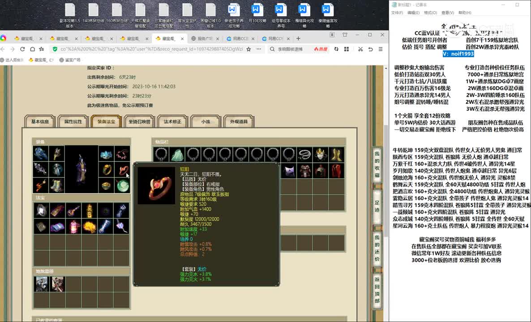Select the blue feathered headgear equipment icon
The height and width of the screenshot is (322, 531).
pyautogui.click(x=41, y=153)
